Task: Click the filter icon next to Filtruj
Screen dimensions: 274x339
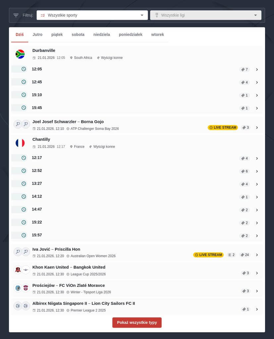Action: (x=16, y=15)
